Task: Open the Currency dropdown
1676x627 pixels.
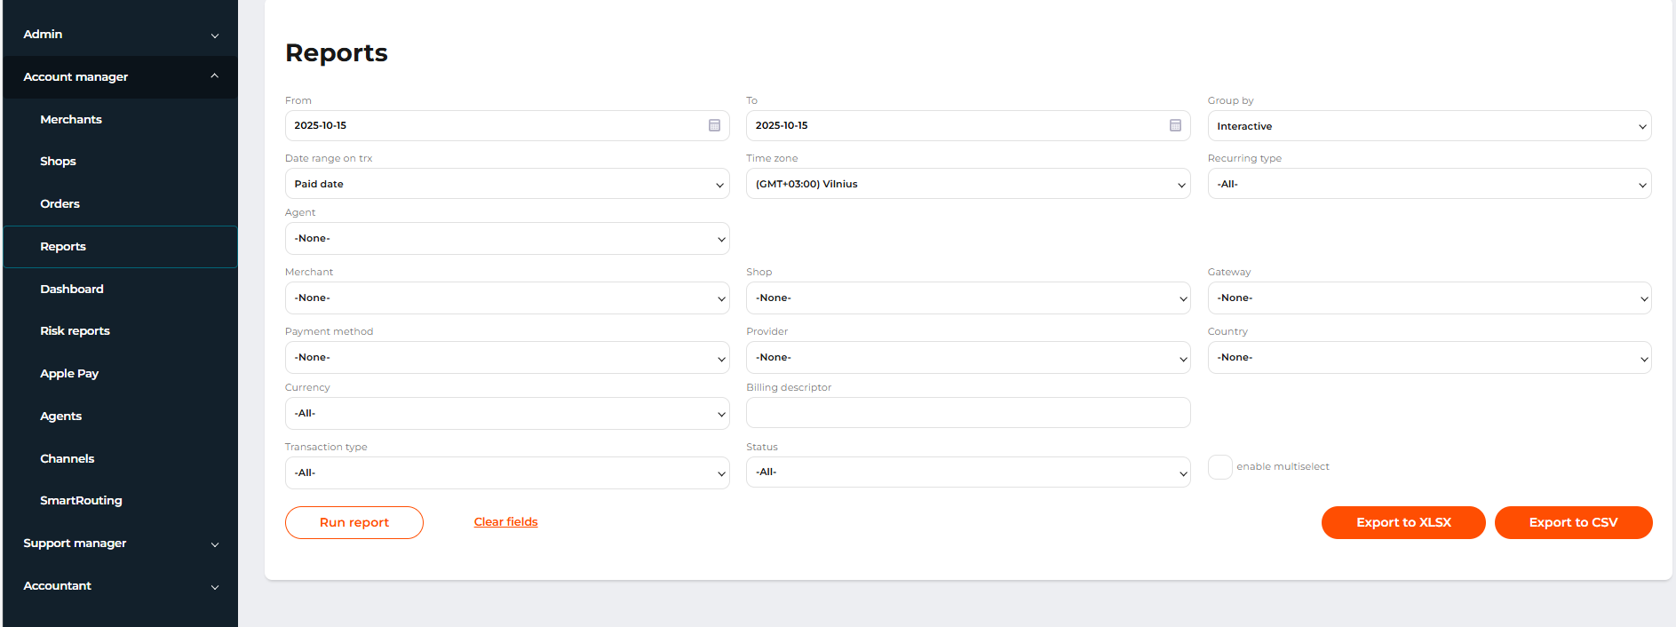Action: 506,414
